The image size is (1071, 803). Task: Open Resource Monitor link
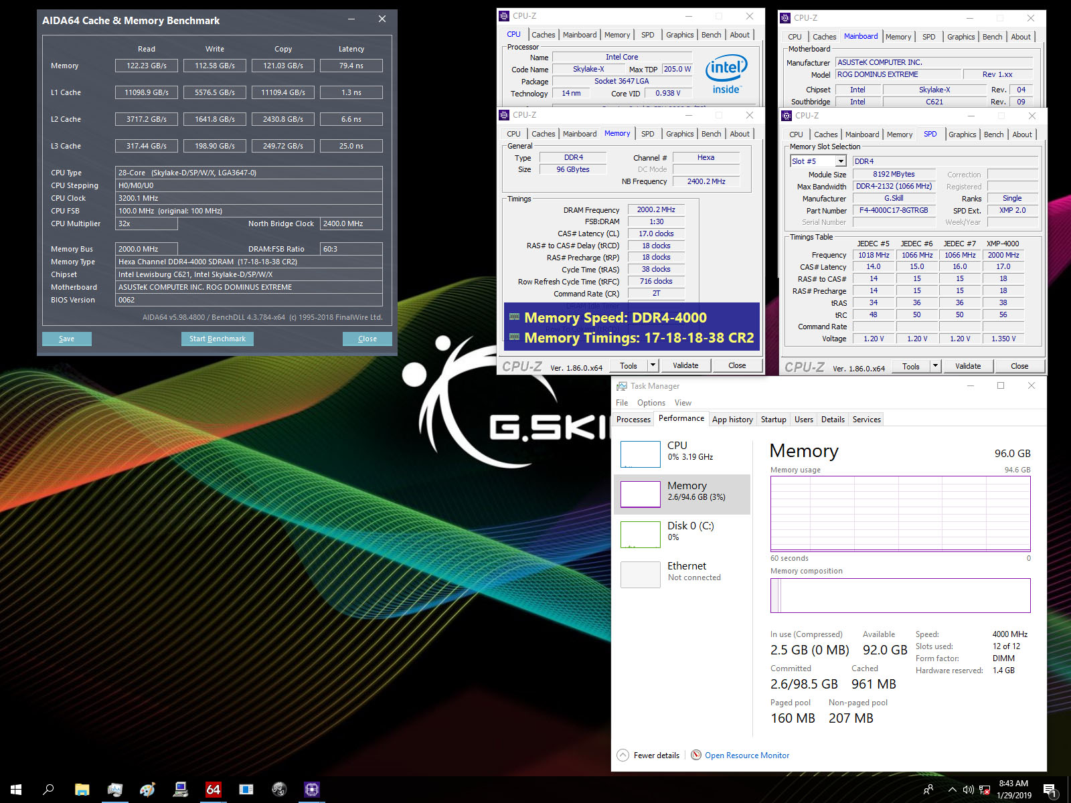(x=747, y=755)
